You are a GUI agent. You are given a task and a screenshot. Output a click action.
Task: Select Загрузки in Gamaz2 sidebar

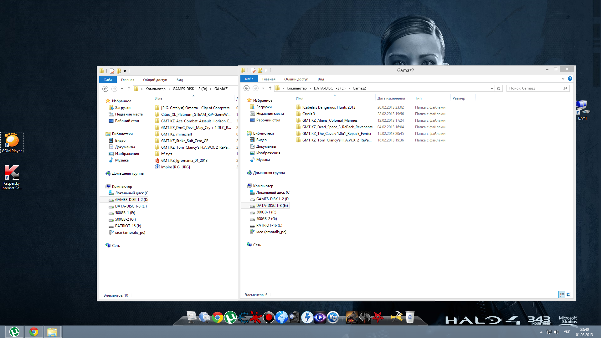(x=264, y=107)
